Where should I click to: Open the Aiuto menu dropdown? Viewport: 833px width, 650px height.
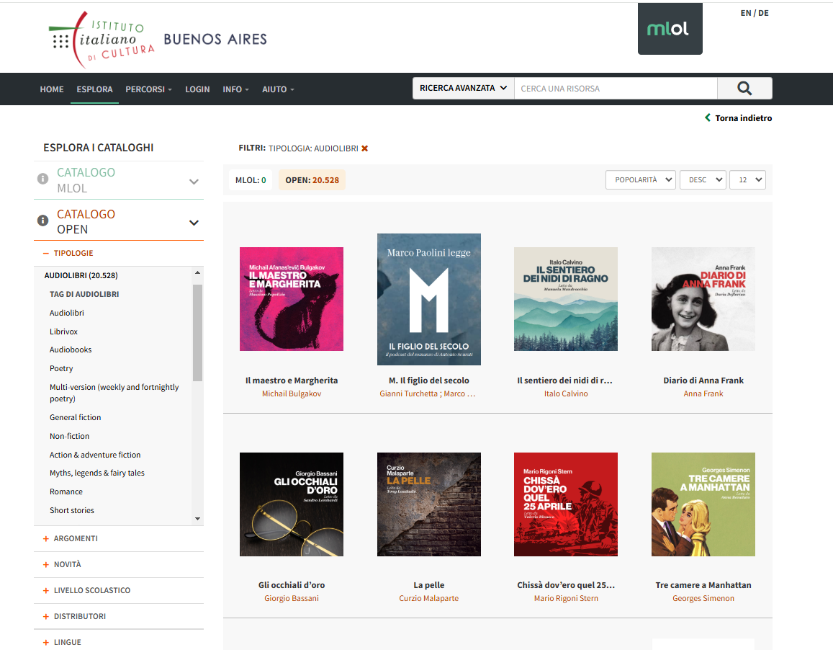pyautogui.click(x=278, y=89)
